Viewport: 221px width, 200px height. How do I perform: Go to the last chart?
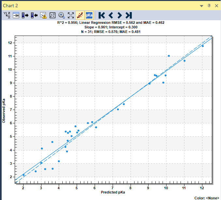pyautogui.click(x=129, y=15)
